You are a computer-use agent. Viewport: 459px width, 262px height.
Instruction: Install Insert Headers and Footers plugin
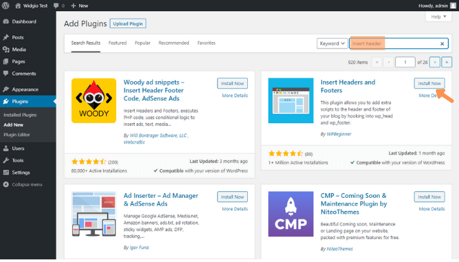[429, 83]
